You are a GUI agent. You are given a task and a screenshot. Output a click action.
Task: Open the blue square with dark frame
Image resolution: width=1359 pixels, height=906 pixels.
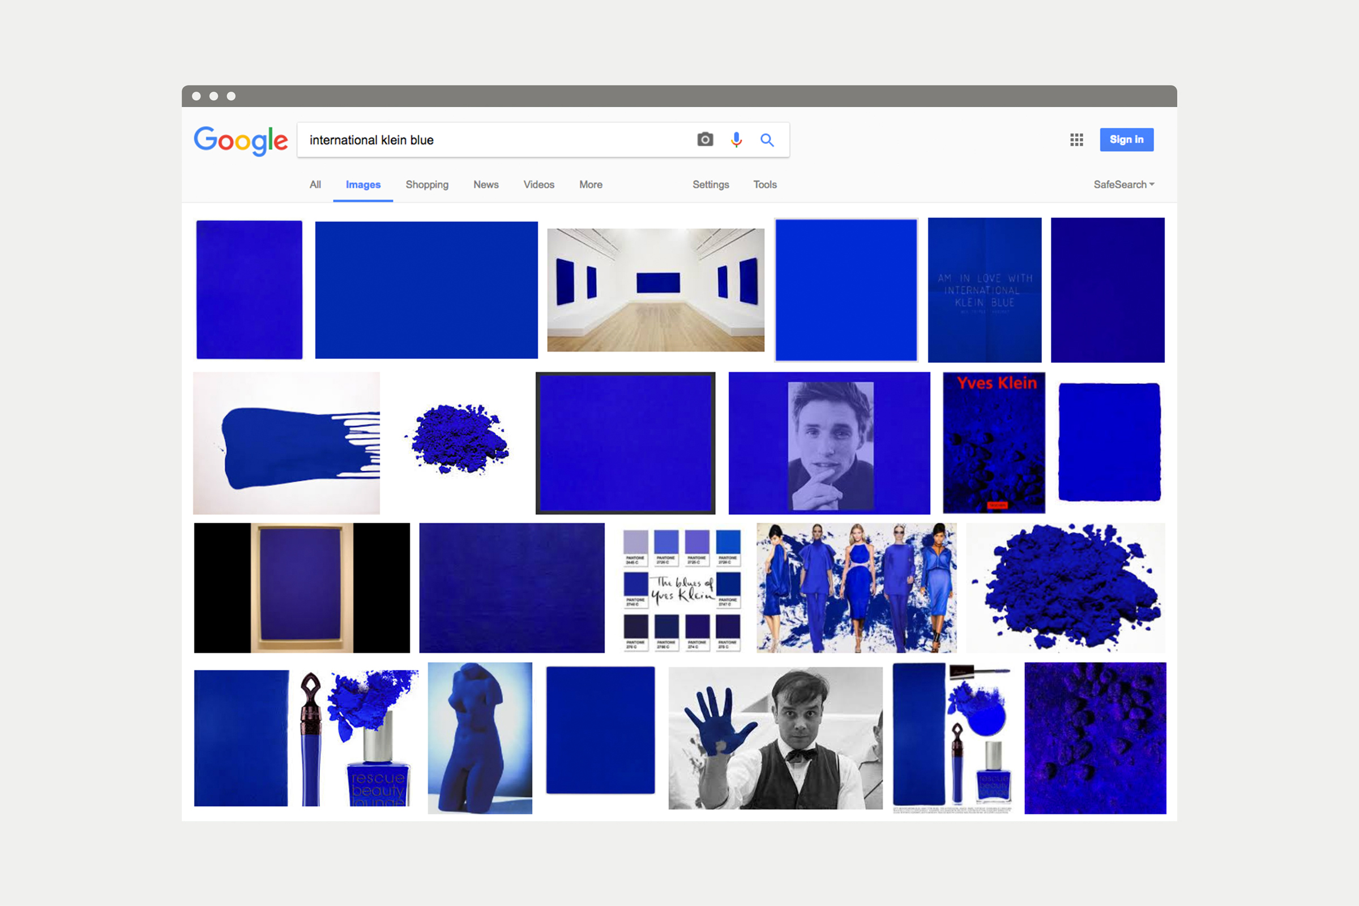tap(625, 443)
